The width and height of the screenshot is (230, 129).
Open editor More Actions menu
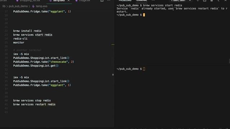109,1
